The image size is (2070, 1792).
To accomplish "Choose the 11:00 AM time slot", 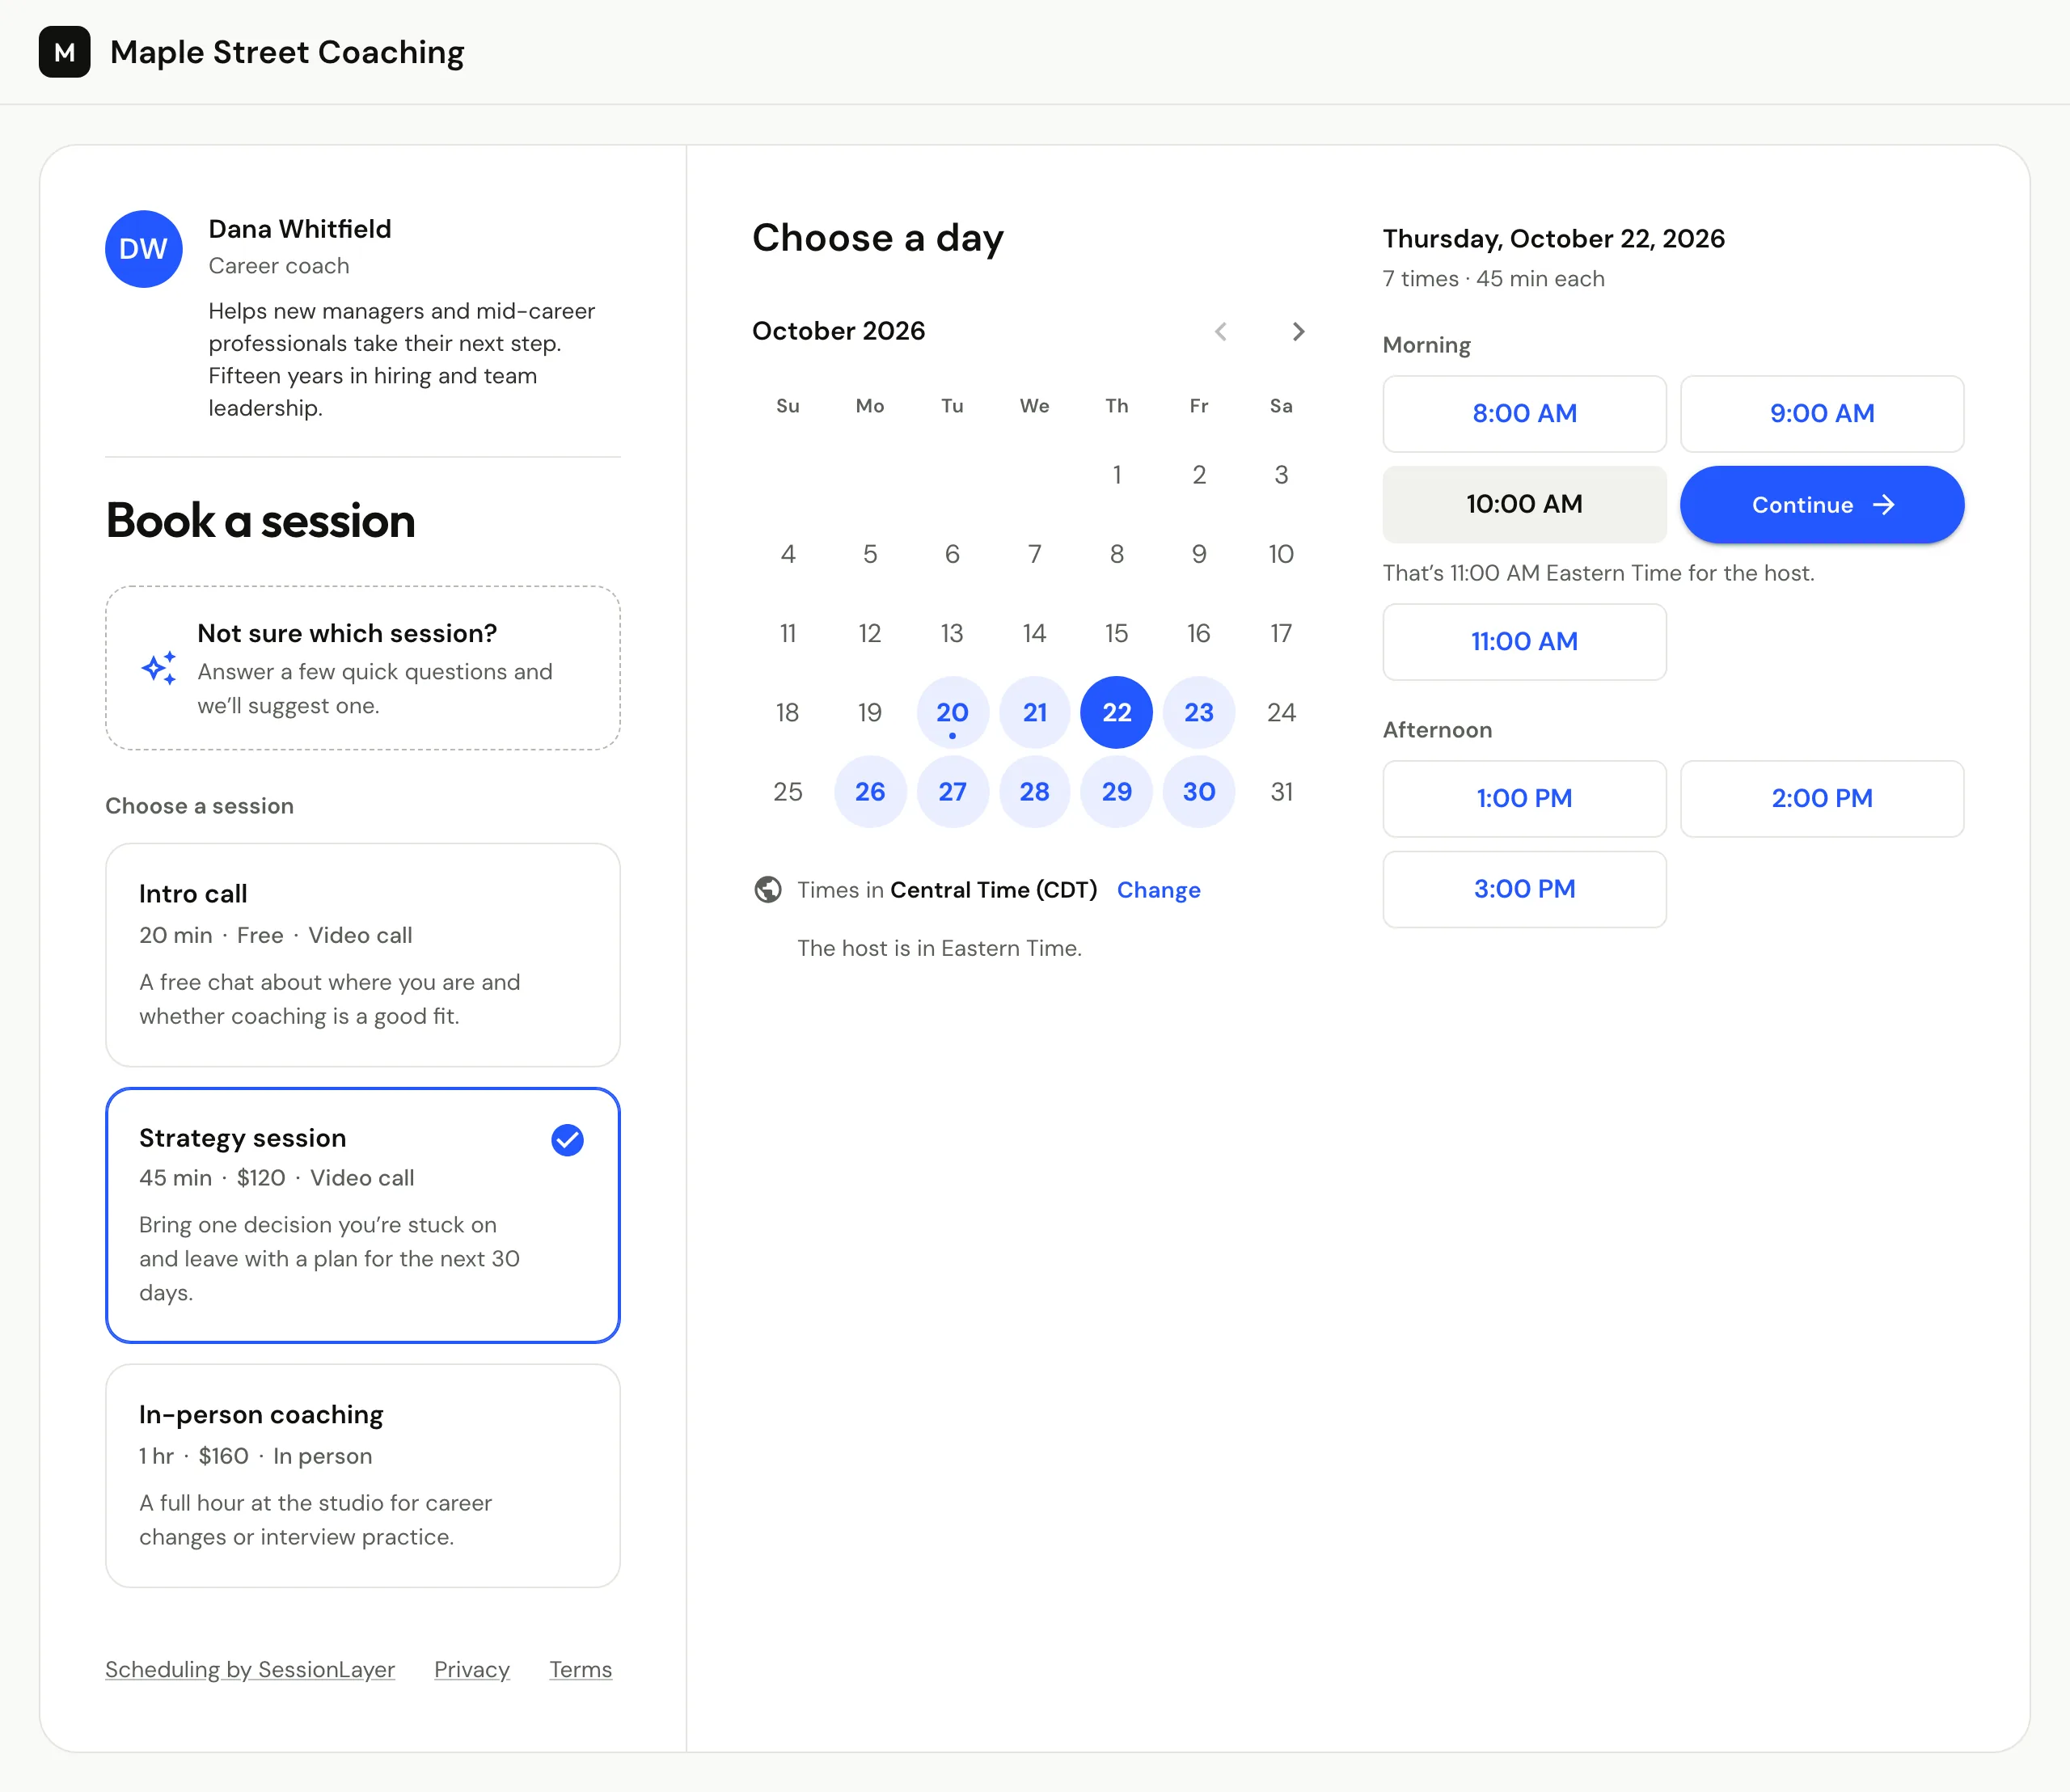I will click(x=1524, y=642).
